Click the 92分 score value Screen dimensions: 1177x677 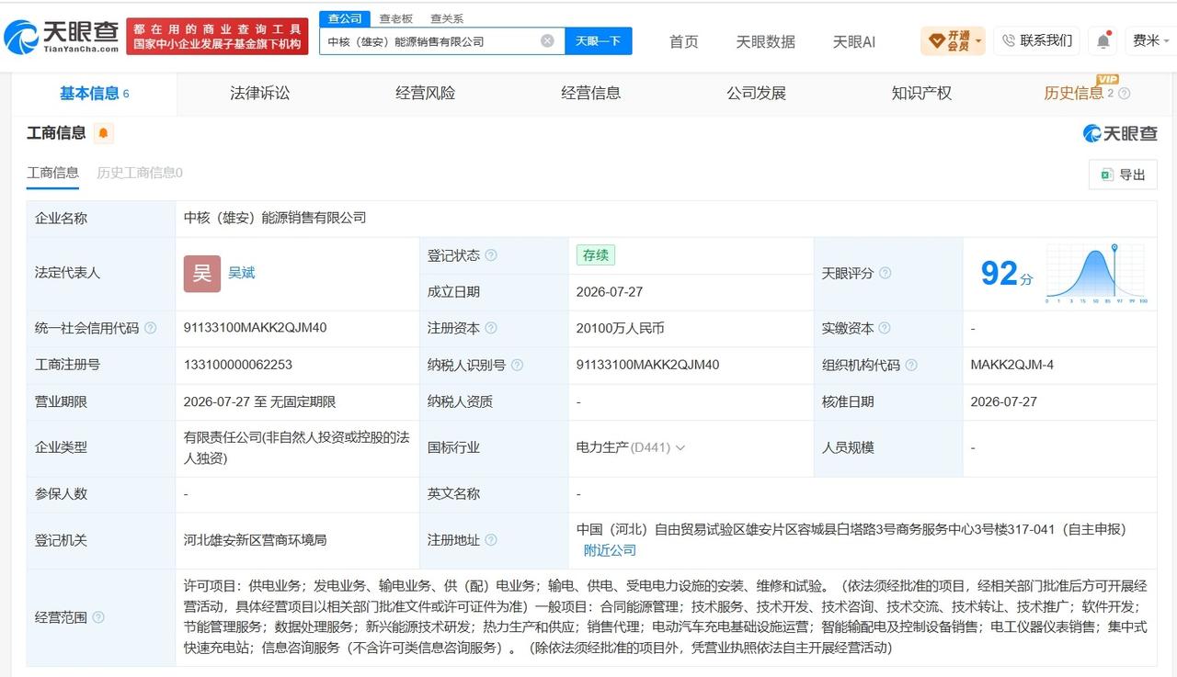1006,274
